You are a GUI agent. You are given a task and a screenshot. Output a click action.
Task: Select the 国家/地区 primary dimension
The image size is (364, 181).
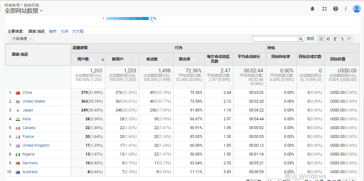37,31
